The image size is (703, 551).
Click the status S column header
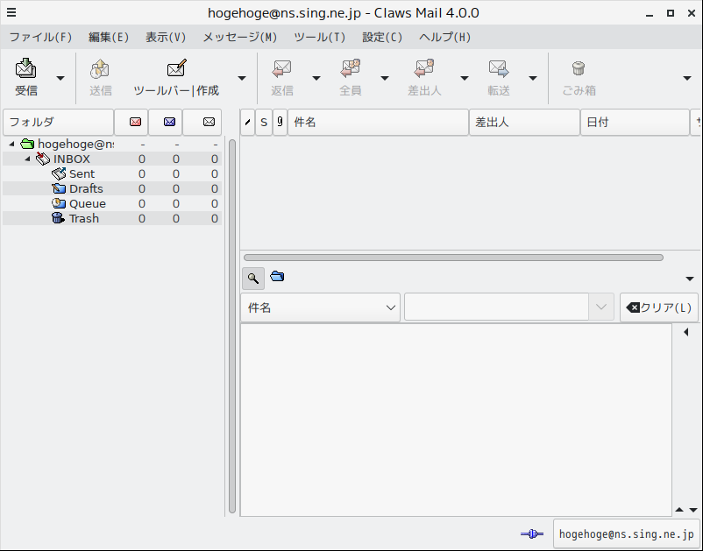coord(264,122)
